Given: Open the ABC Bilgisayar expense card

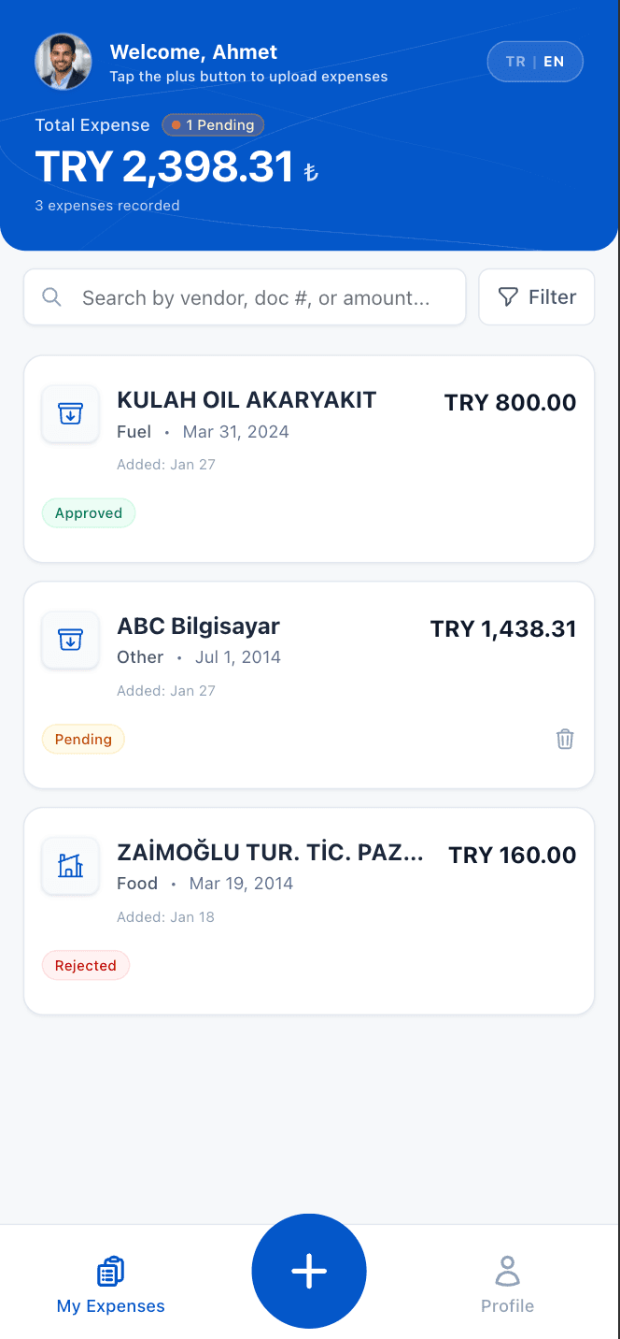Looking at the screenshot, I should coord(309,684).
